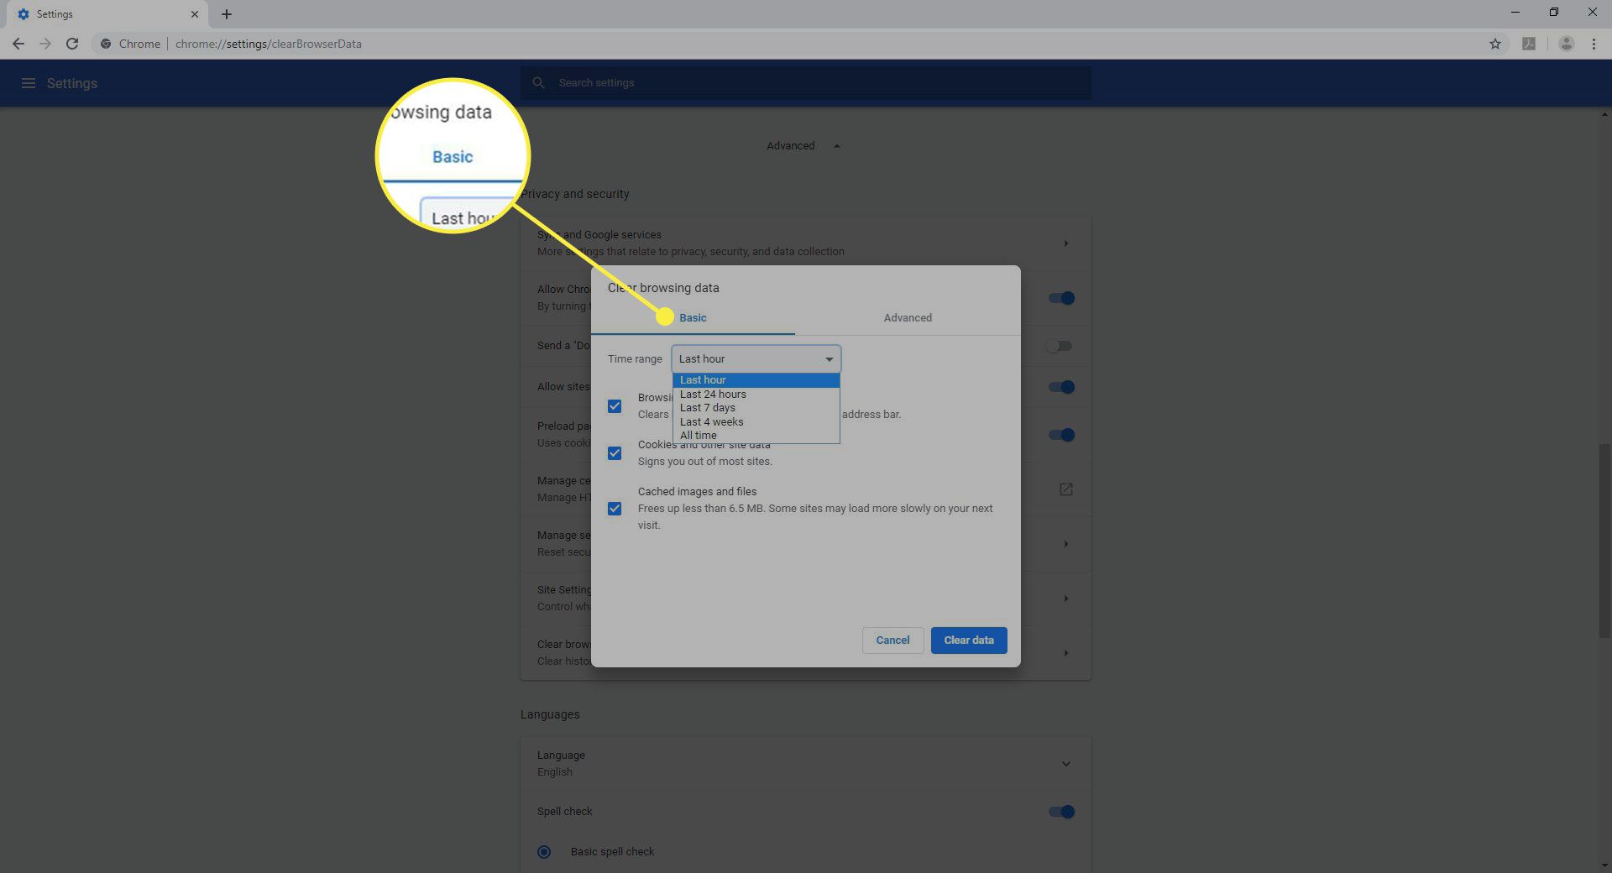Open the Settings hamburger menu
Viewport: 1612px width, 873px height.
point(29,83)
